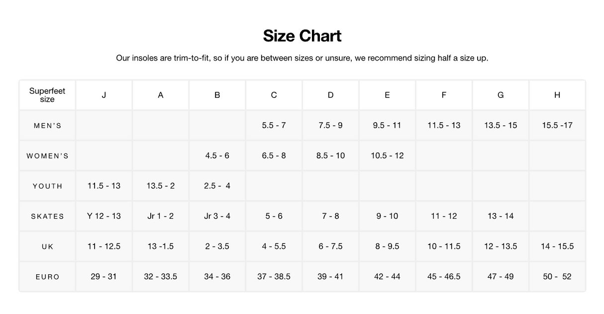This screenshot has height=314, width=604.
Task: Click skates cell Y 12 - 13
Action: (103, 216)
